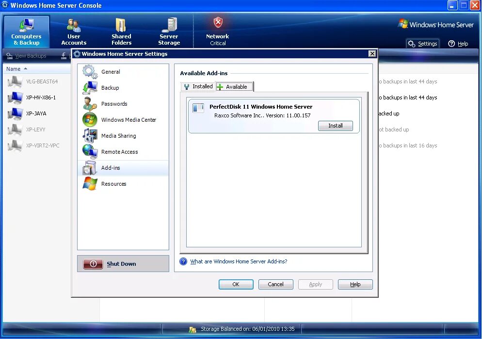Viewport: 482px width, 339px height.
Task: Click the Shut Down button
Action: click(x=121, y=264)
